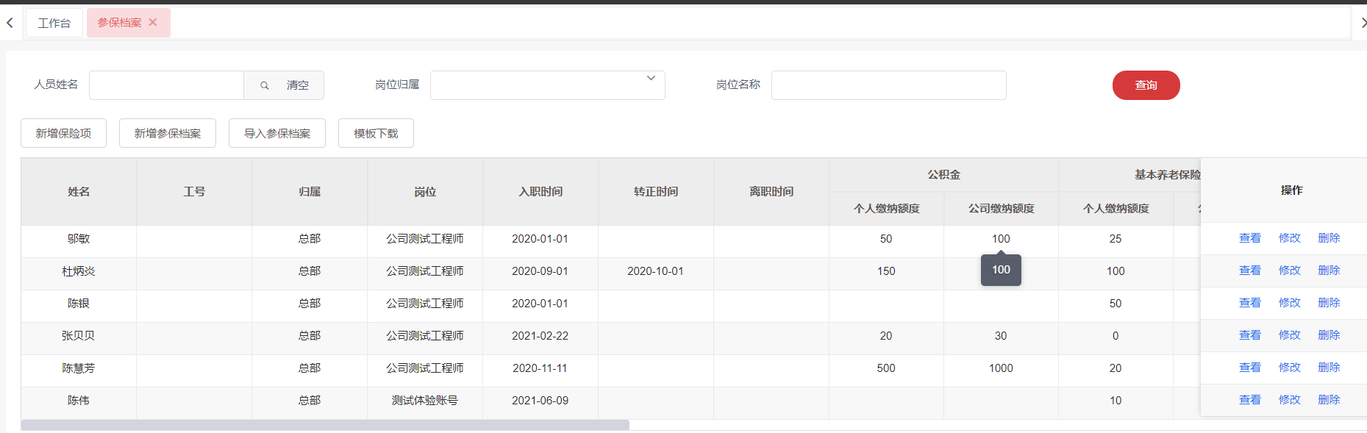
Task: Open 新增保险项 dialog
Action: (63, 133)
